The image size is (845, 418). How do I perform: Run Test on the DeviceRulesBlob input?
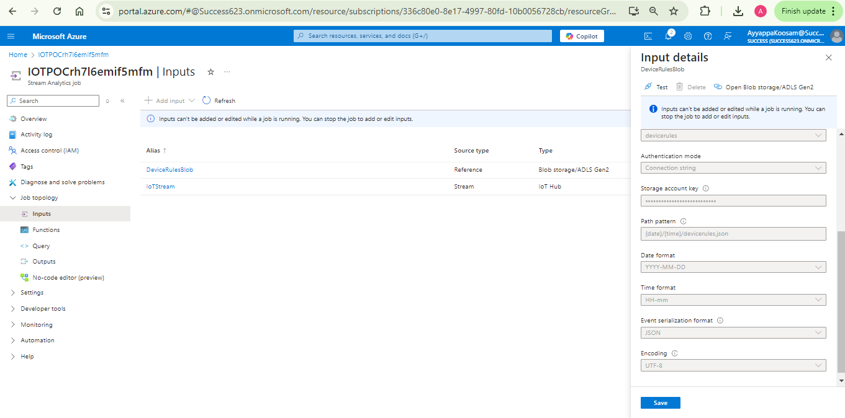[x=657, y=87]
